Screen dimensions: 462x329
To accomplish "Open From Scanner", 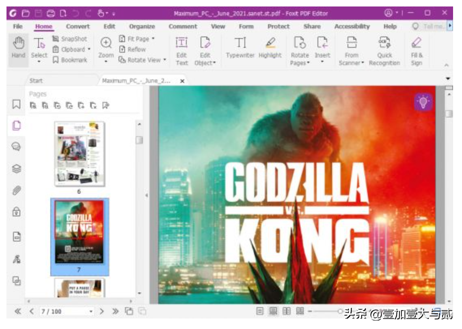I will (x=352, y=51).
